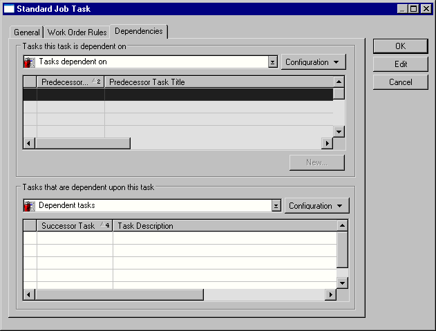
Task: Open the Tasks dependent on dropdown arrow
Action: pyautogui.click(x=273, y=62)
